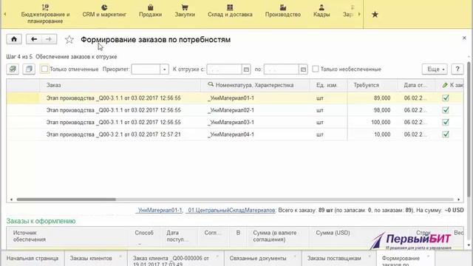
Task: Open Закупки section
Action: [x=185, y=11]
